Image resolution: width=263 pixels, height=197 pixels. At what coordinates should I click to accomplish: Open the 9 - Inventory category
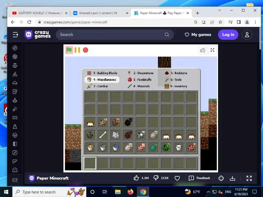click(x=176, y=86)
